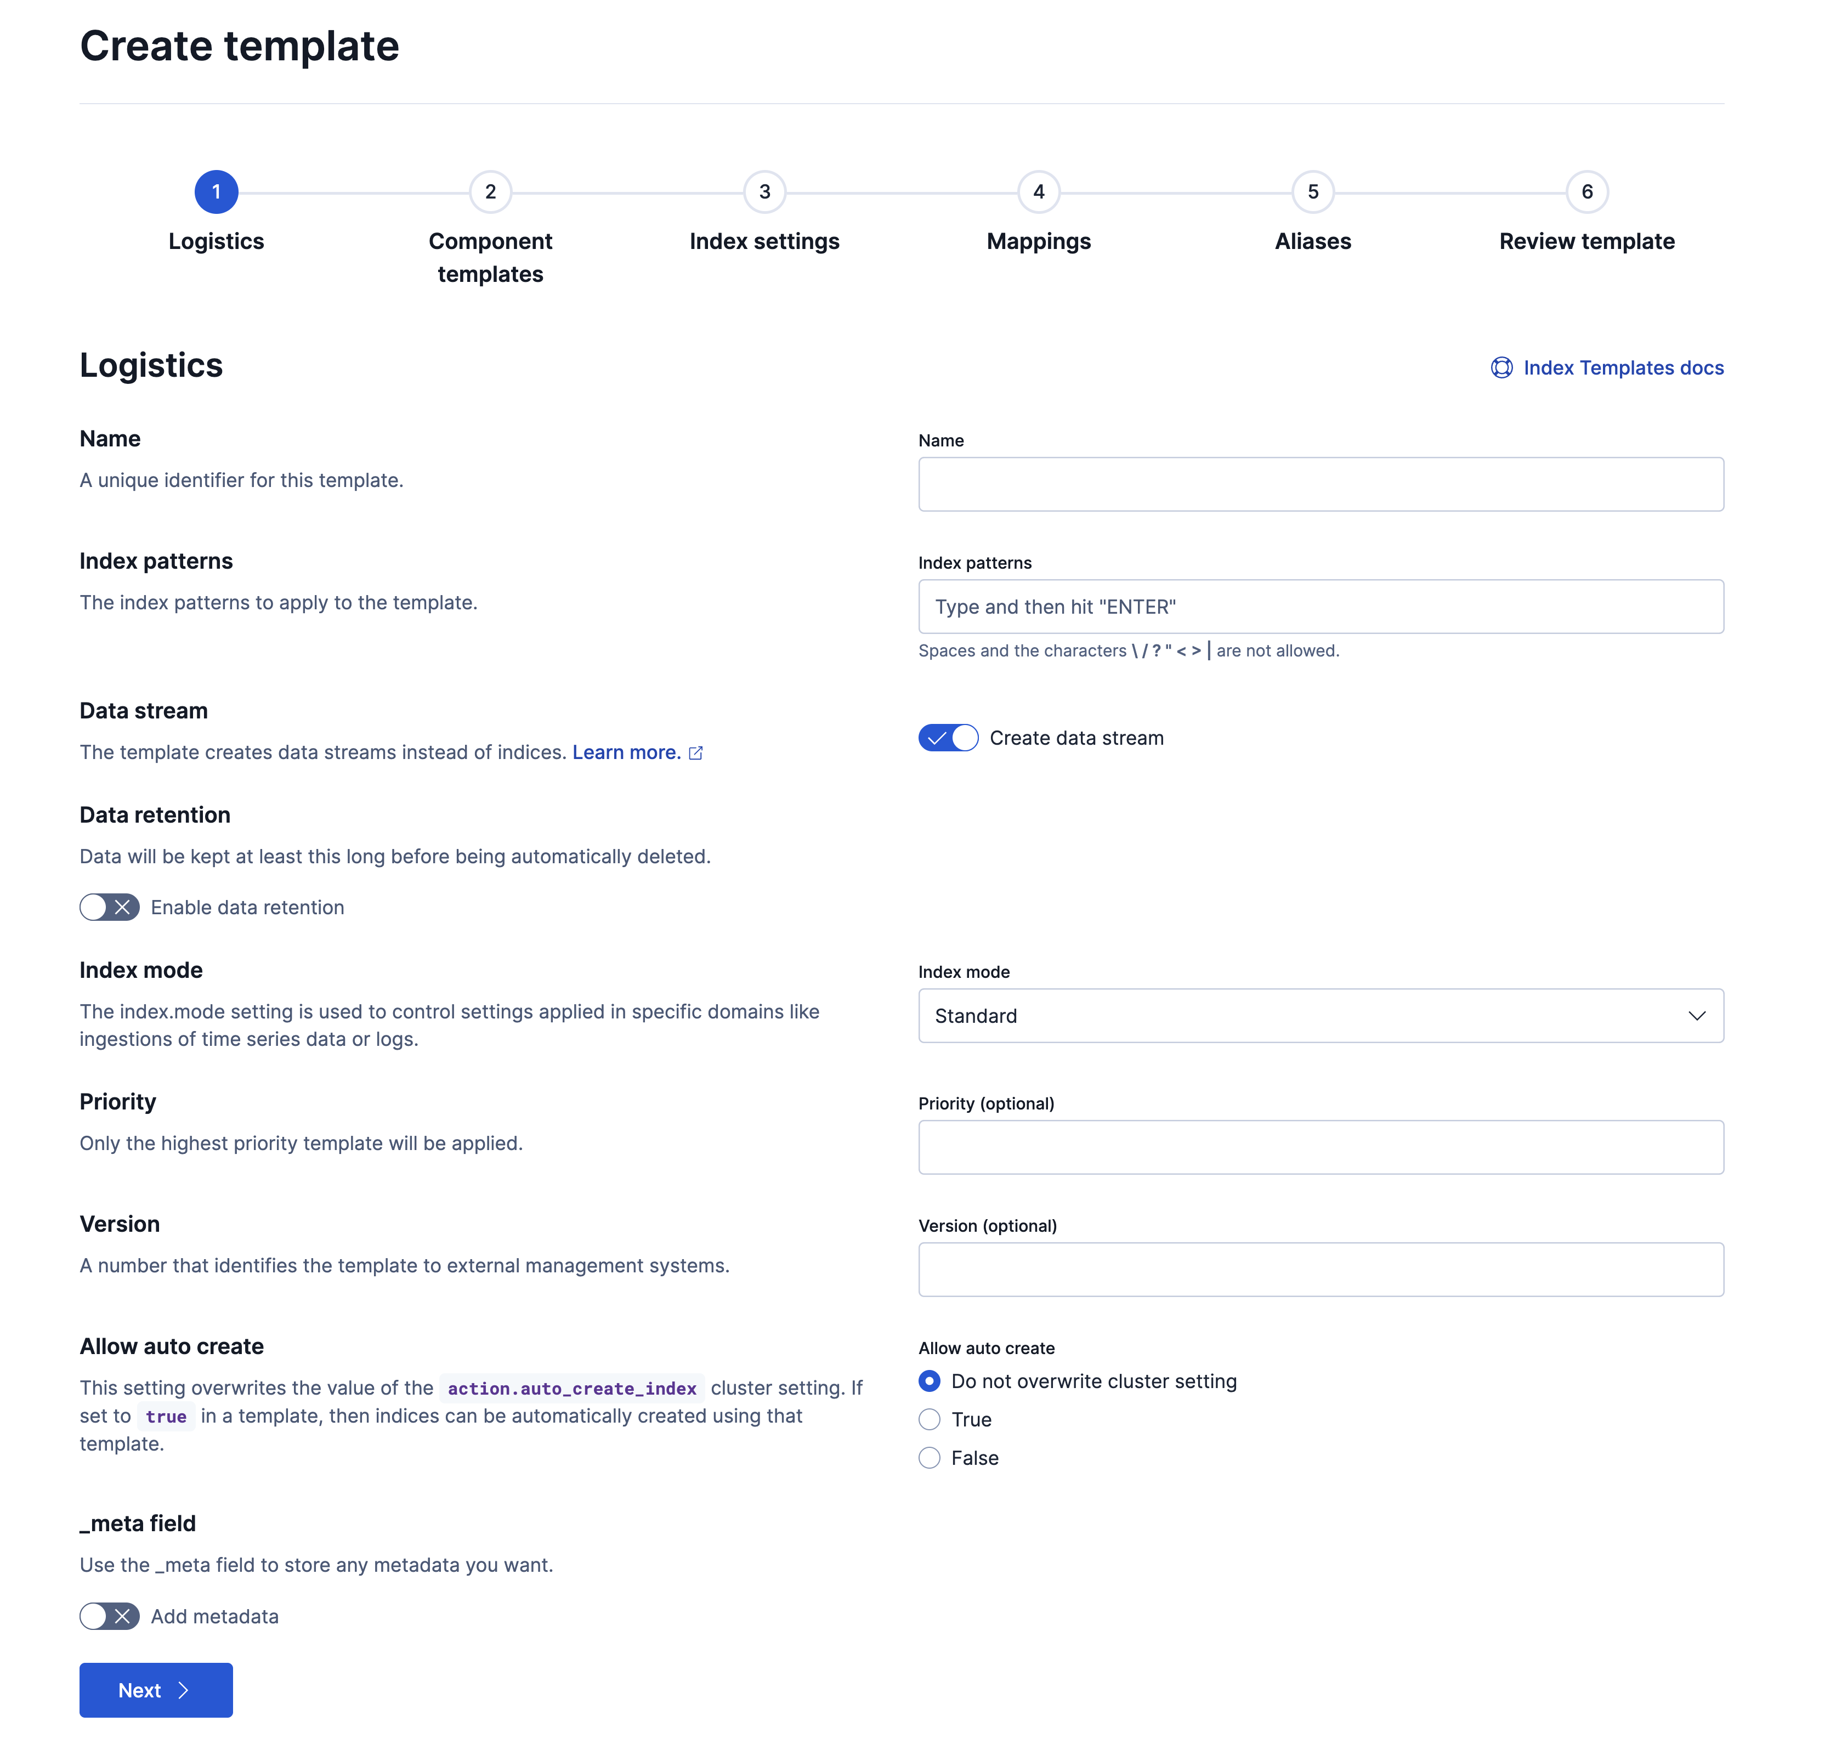Turn on the Add metadata toggle

click(x=109, y=1616)
